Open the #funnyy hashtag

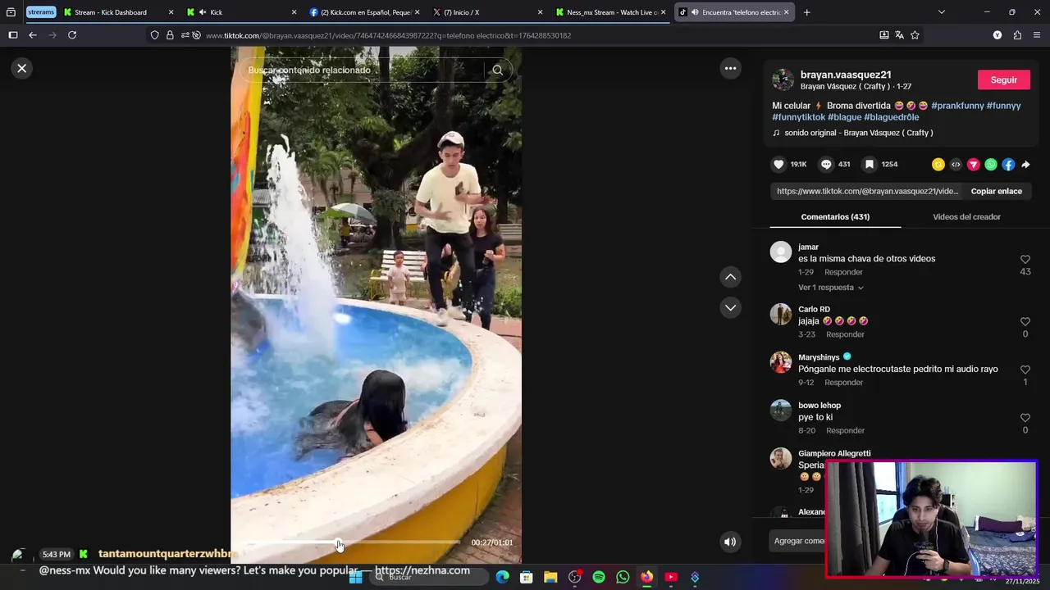tap(1003, 106)
